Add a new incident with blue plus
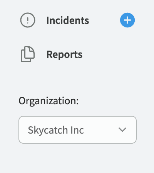The height and width of the screenshot is (173, 154). tap(127, 20)
